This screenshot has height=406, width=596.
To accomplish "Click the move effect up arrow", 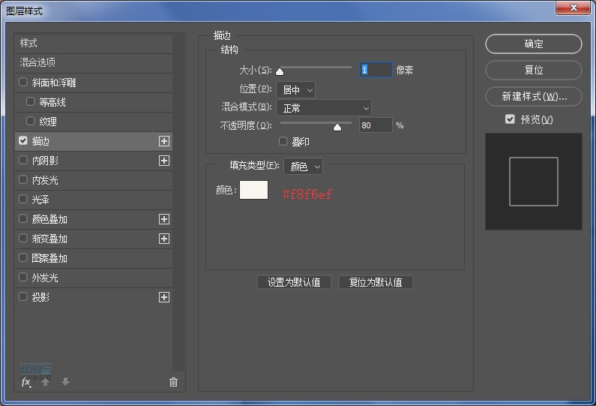I will click(46, 382).
